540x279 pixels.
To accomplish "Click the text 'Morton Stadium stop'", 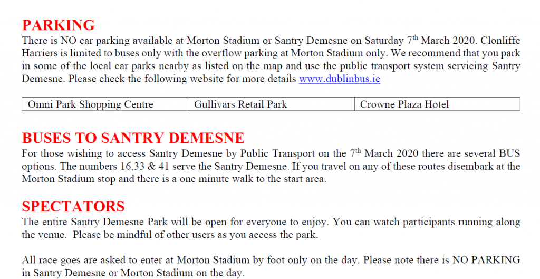I will point(69,179).
